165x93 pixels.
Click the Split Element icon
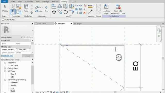click(x=77, y=5)
